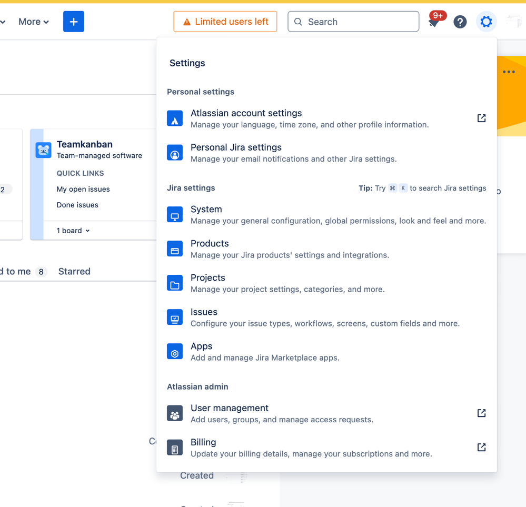Open external link icon for User management
Image resolution: width=526 pixels, height=507 pixels.
(x=481, y=413)
